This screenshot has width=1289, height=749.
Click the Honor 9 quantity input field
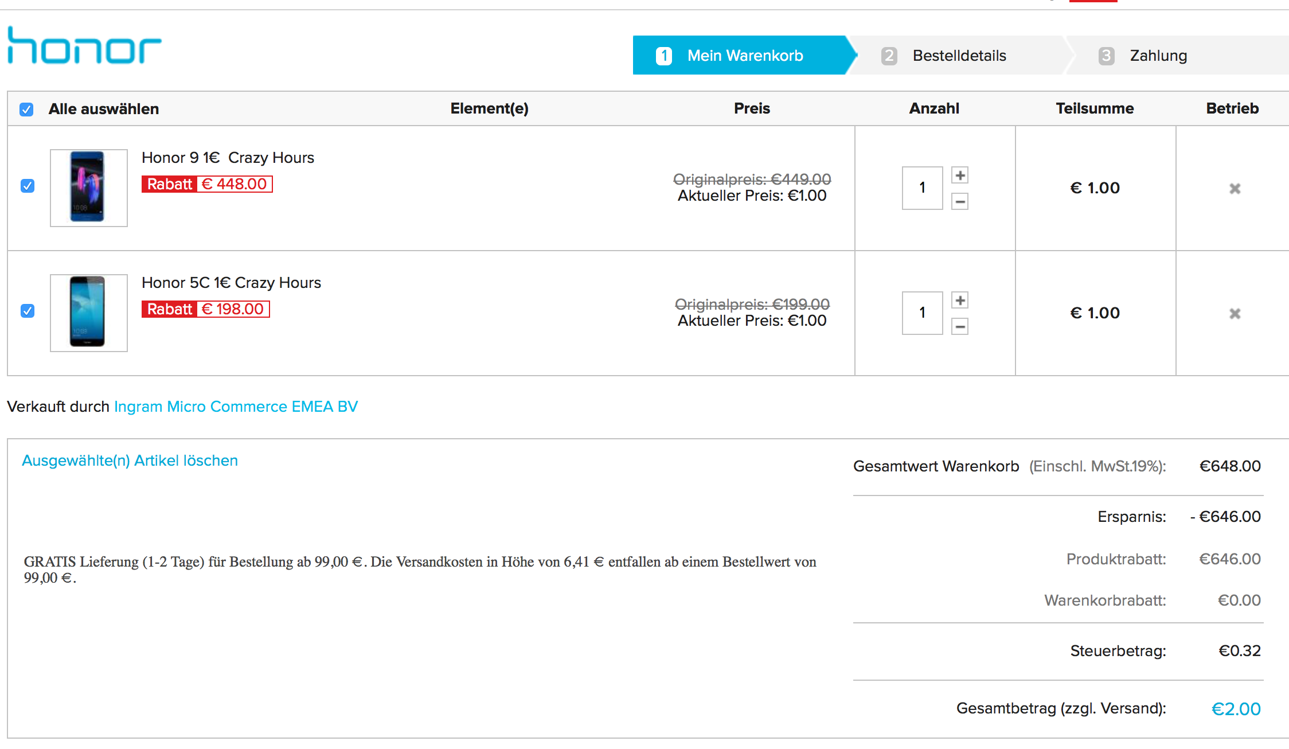point(922,188)
